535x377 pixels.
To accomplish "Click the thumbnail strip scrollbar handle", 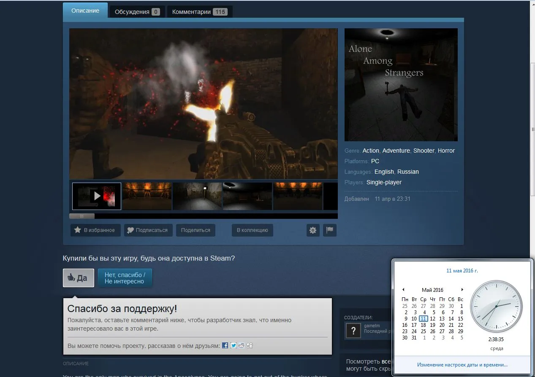I will pyautogui.click(x=82, y=216).
